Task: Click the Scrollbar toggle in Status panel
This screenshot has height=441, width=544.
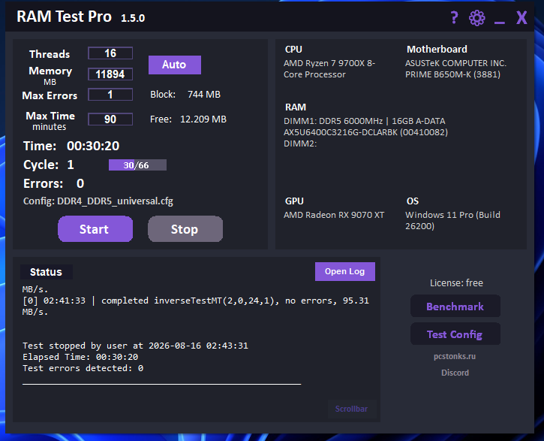Action: click(351, 409)
